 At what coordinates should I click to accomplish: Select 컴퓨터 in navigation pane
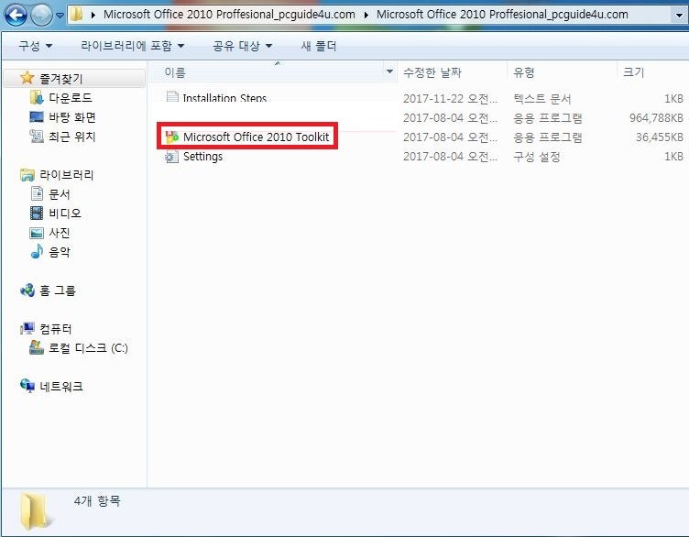tap(56, 329)
